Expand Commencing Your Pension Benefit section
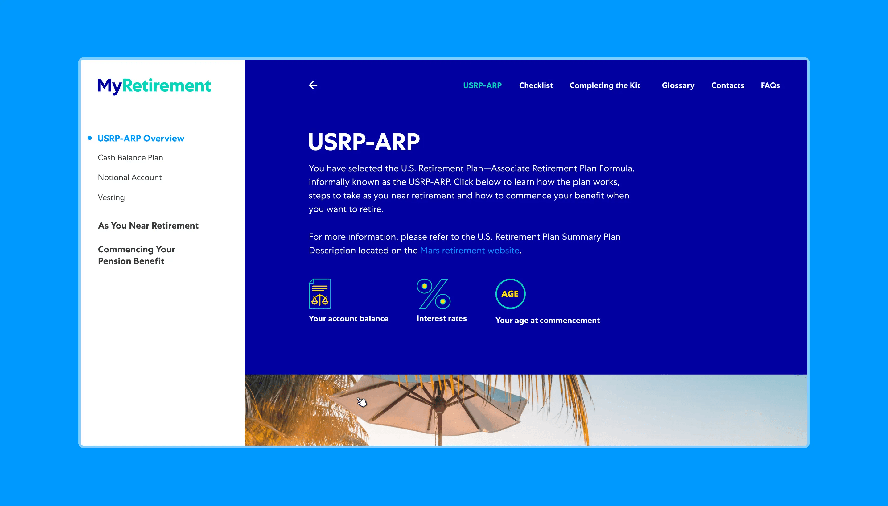Screen dimensions: 888x506 (136, 255)
